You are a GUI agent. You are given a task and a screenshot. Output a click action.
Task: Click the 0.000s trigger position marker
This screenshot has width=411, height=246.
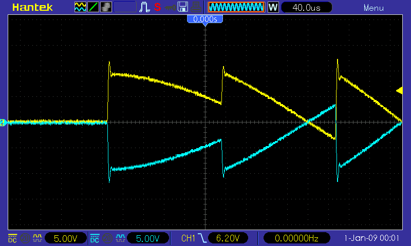(x=205, y=19)
